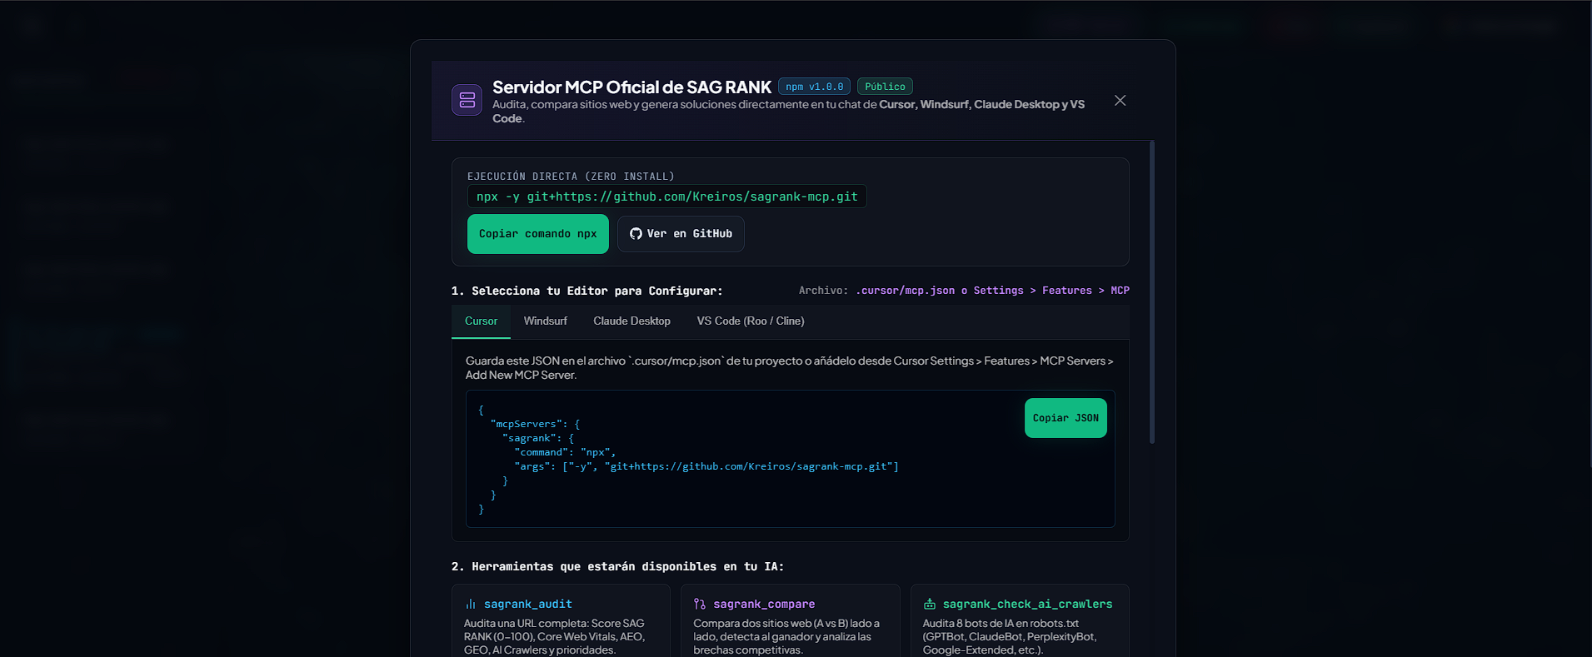Click the server icon beside the dialog title
Image resolution: width=1592 pixels, height=657 pixels.
467,101
